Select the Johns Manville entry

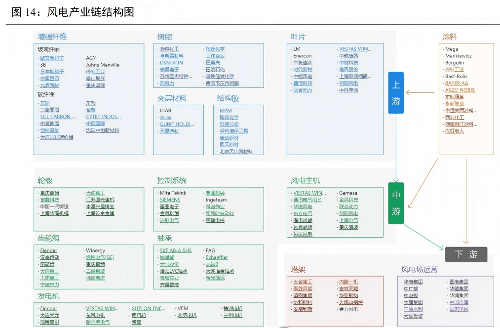tap(102, 65)
